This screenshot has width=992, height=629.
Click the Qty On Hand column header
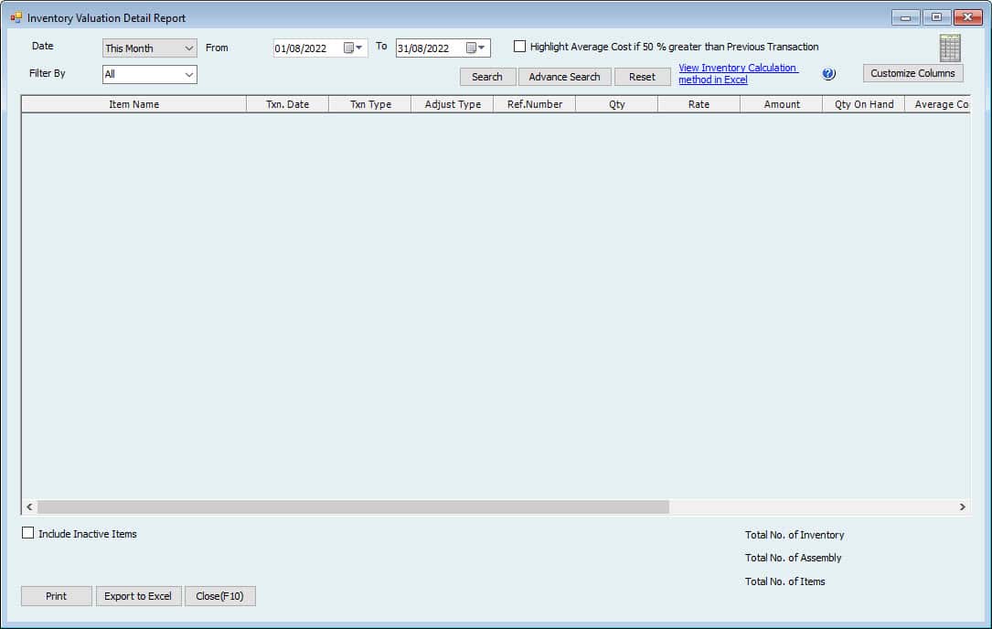point(864,104)
